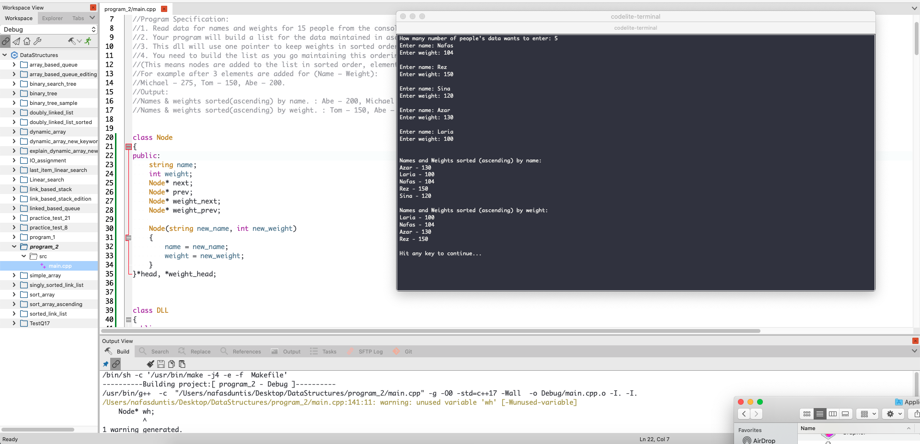
Task: Close the Workspace View panel
Action: point(93,8)
